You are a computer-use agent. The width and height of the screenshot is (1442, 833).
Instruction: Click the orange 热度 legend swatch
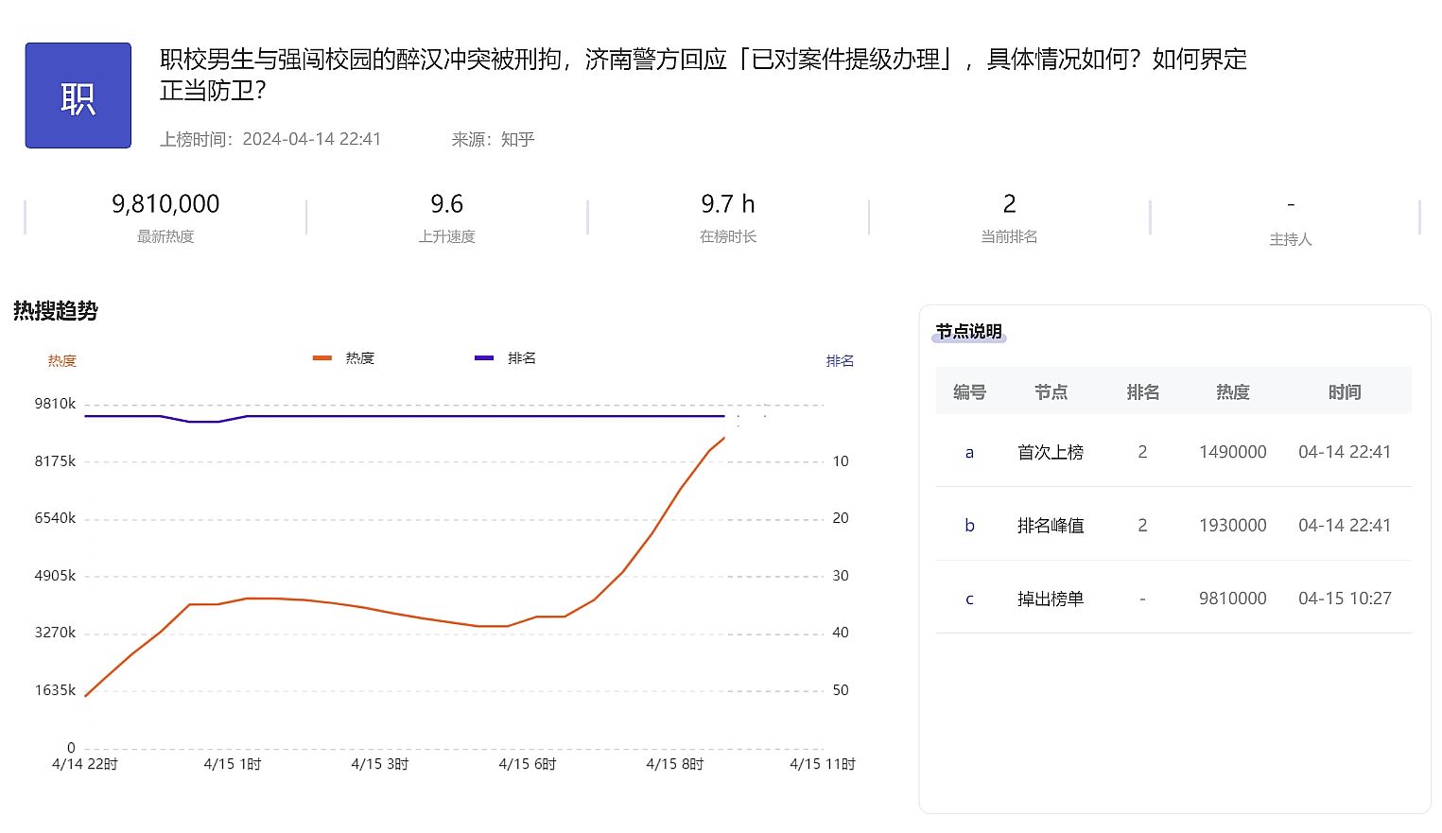click(322, 358)
